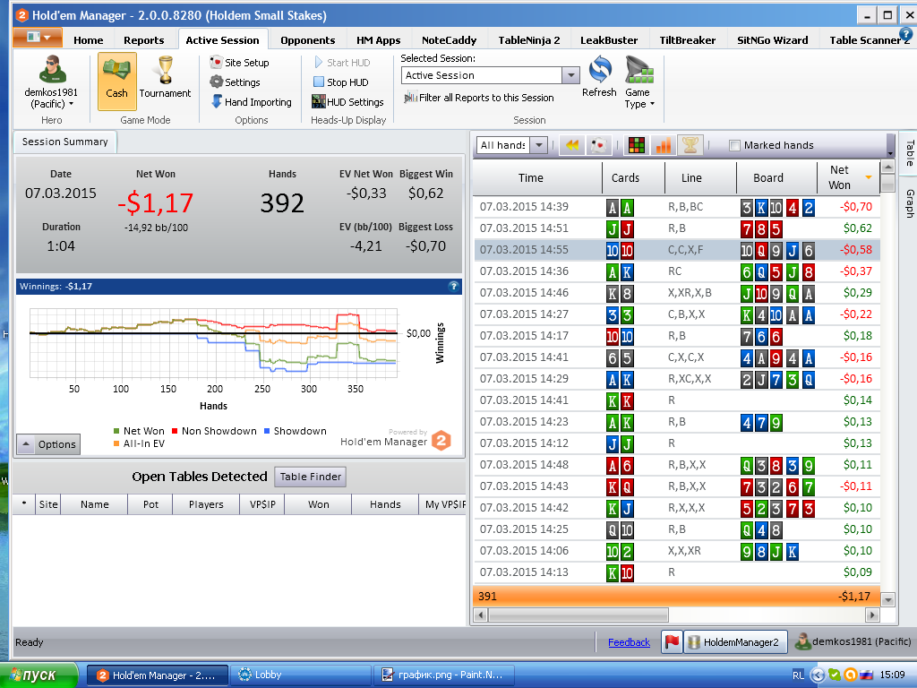Click the hand row at 07.03.2015 14:39
The height and width of the screenshot is (688, 917).
point(677,207)
